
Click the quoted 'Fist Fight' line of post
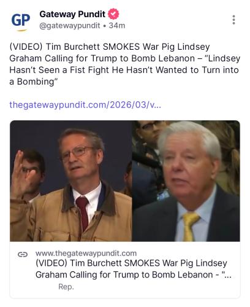pyautogui.click(x=124, y=70)
